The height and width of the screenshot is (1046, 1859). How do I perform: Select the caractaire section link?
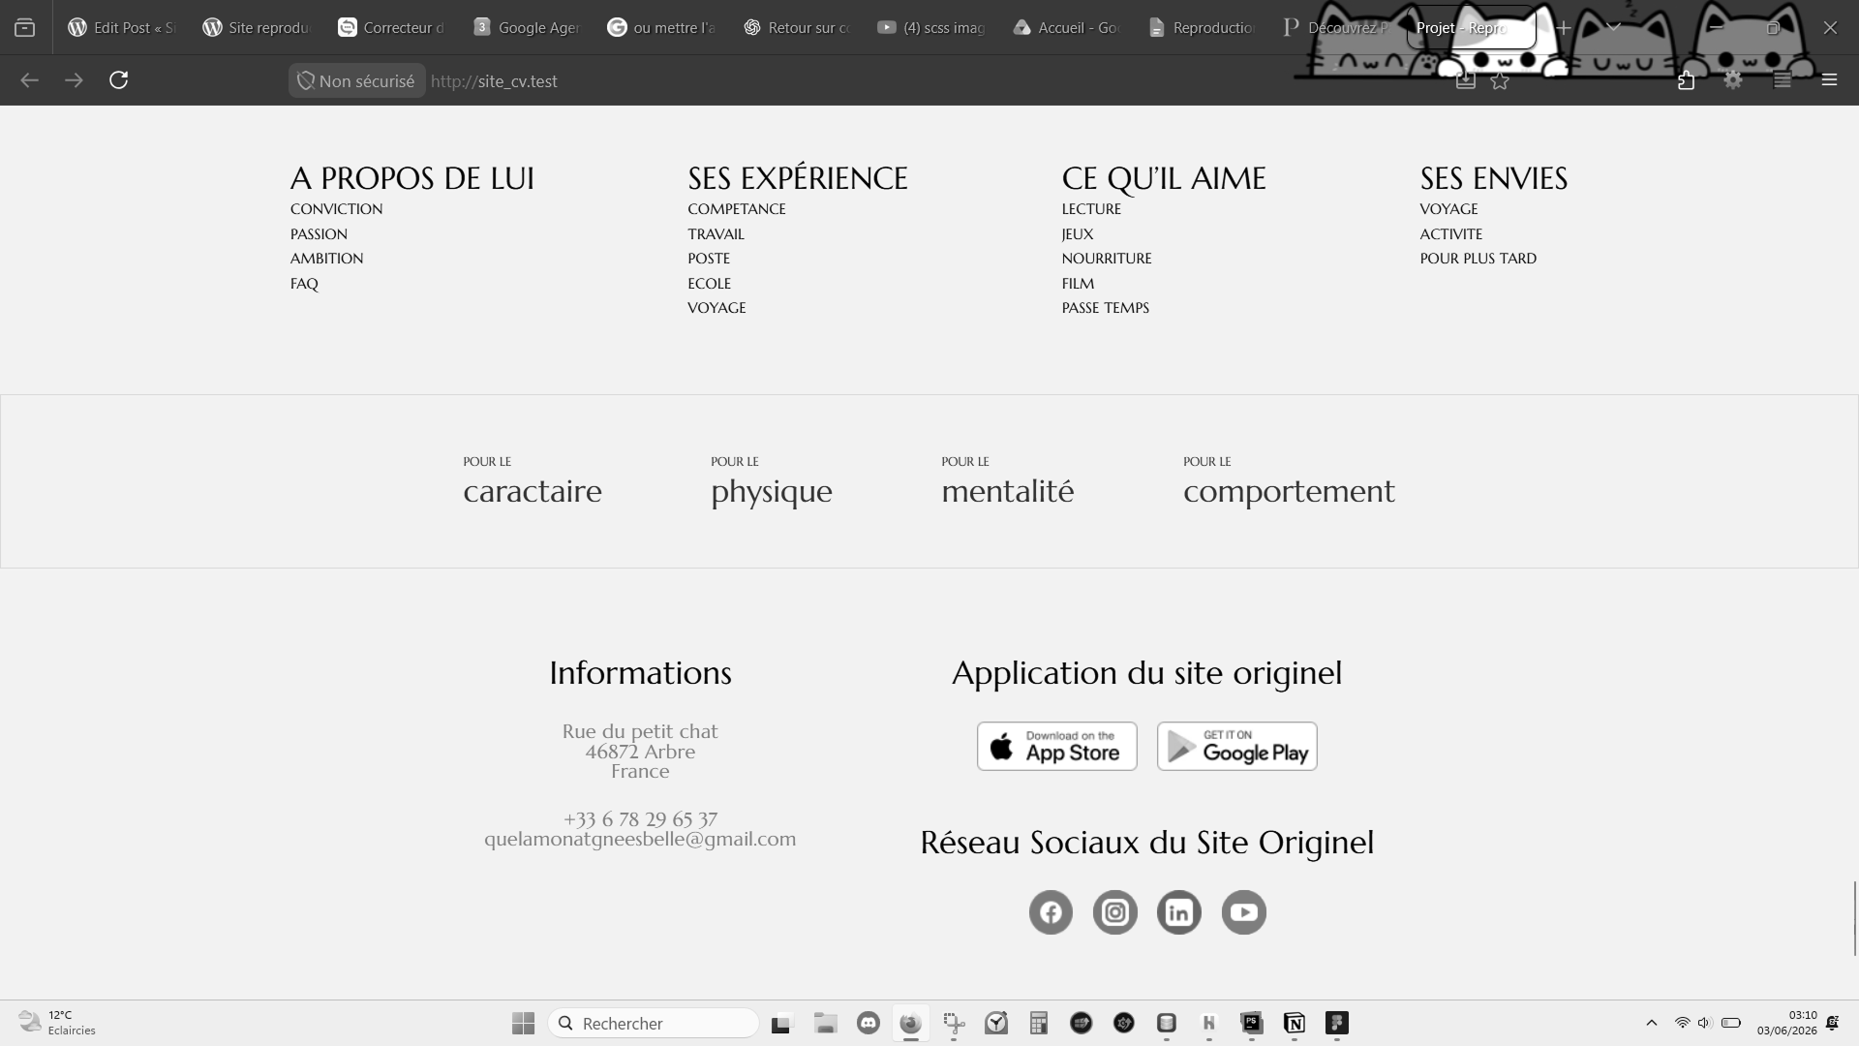(x=533, y=482)
